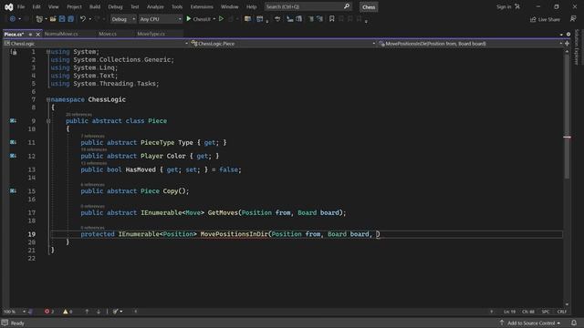Click the code cleanup broom icon
The height and width of the screenshot is (328, 584).
(x=116, y=312)
